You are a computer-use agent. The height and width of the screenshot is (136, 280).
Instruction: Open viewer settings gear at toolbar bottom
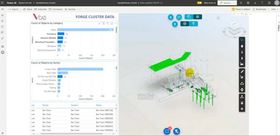(242, 109)
